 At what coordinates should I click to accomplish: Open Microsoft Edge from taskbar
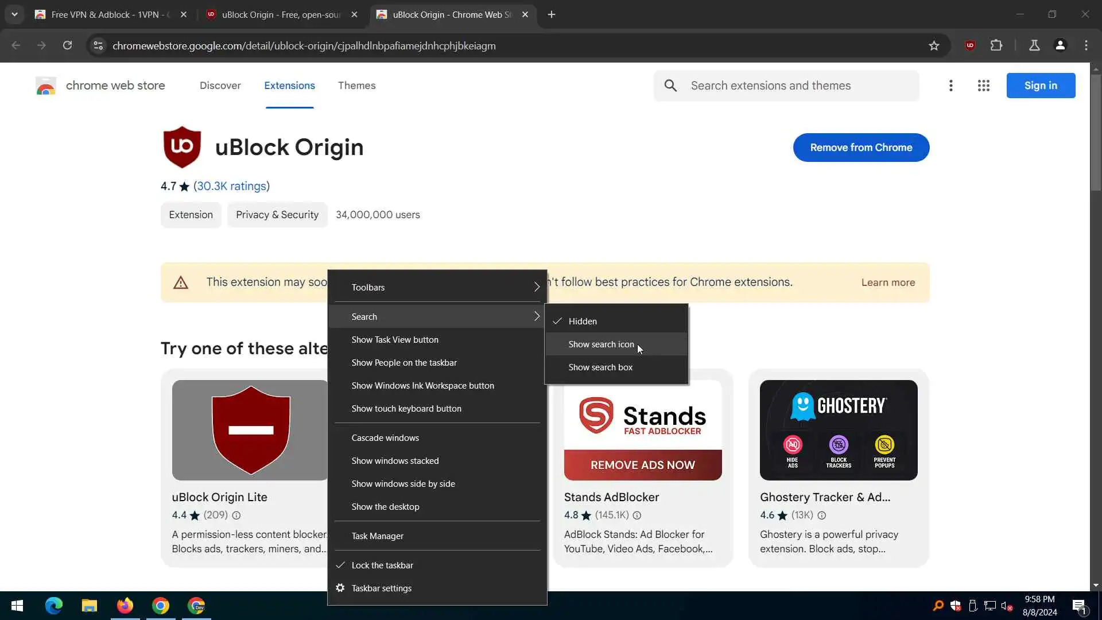pos(53,606)
